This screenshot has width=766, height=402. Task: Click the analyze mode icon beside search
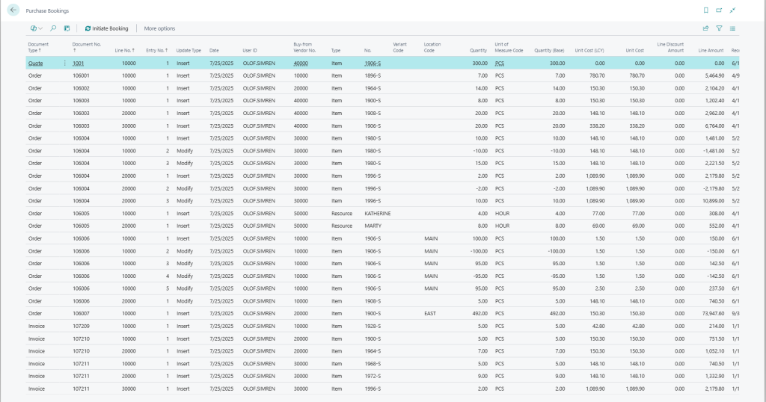(67, 28)
